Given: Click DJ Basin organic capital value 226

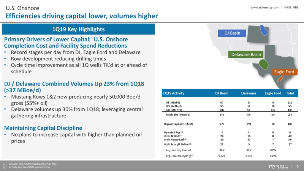Looking at the screenshot, I should [222, 124].
